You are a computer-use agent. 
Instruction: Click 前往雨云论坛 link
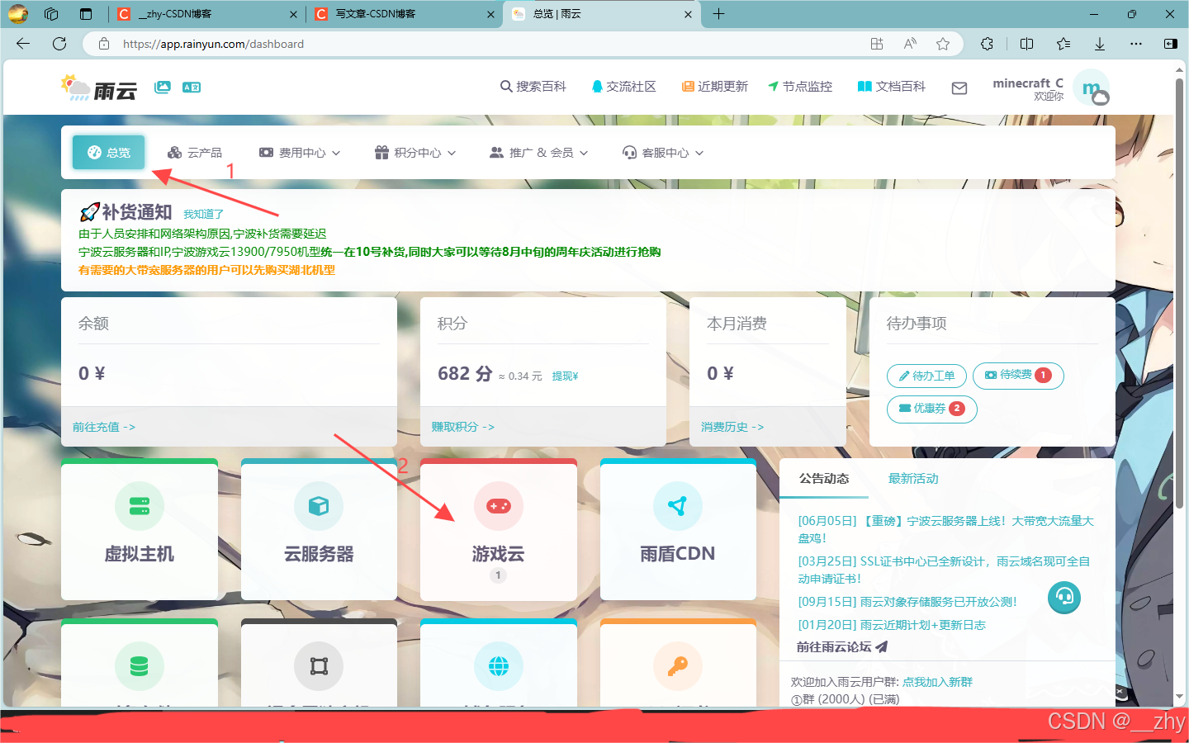pos(842,647)
